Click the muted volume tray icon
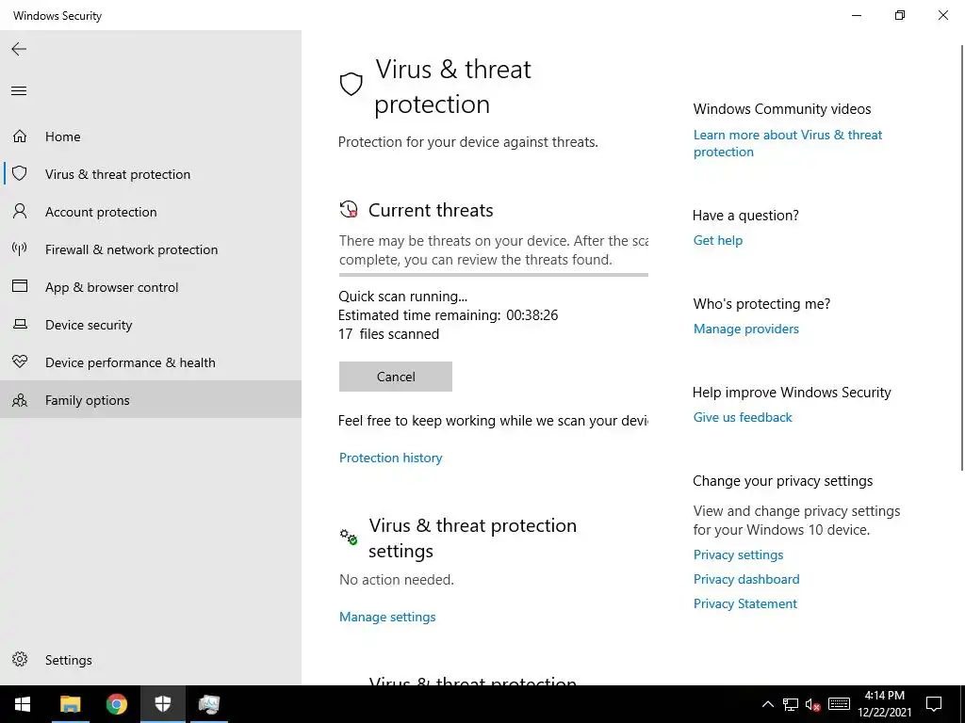 pyautogui.click(x=812, y=704)
